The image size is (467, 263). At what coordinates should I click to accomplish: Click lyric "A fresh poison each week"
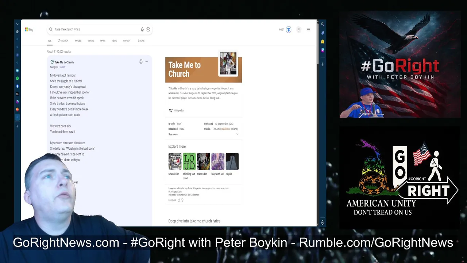coord(65,115)
